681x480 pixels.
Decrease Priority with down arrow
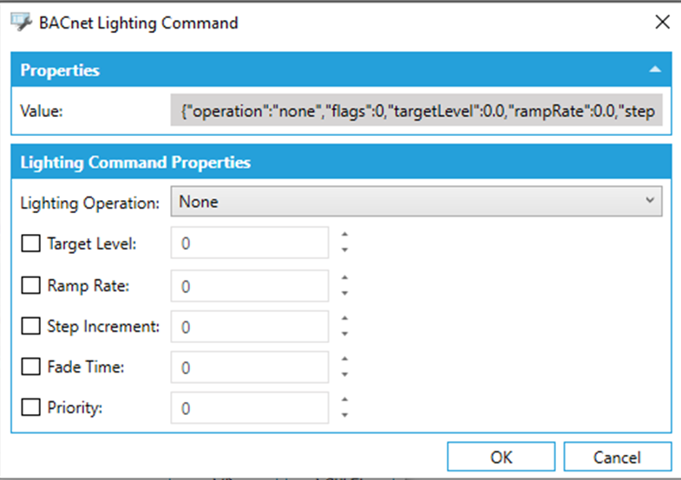coord(344,416)
